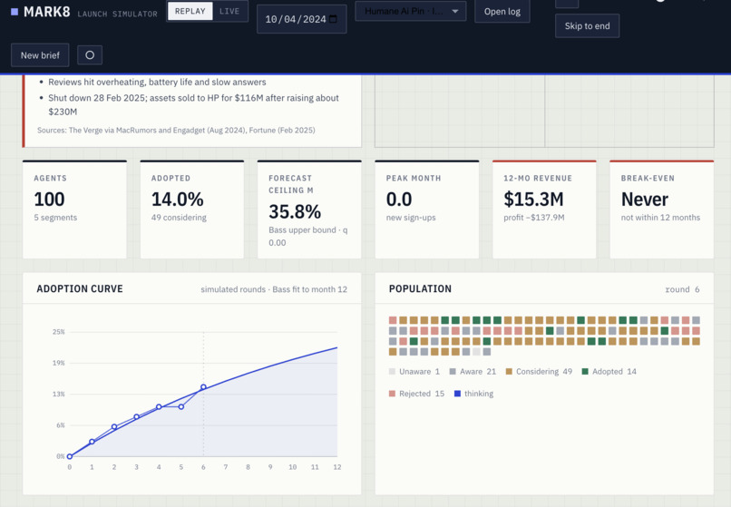The width and height of the screenshot is (731, 507).
Task: Click the 'profit −$137.9M' text
Action: 534,218
